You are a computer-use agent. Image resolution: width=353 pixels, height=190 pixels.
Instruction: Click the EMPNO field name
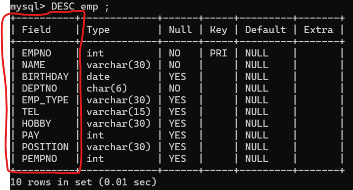[x=36, y=53]
